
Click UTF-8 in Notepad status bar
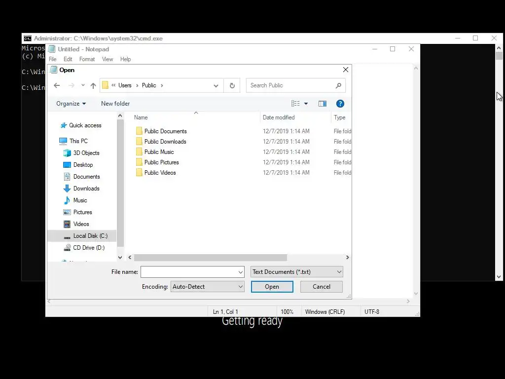tap(372, 312)
